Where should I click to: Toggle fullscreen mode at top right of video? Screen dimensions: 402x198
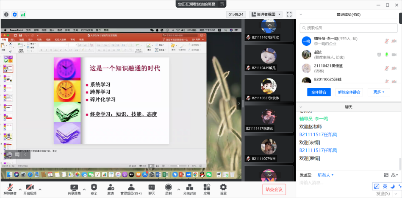[289, 14]
